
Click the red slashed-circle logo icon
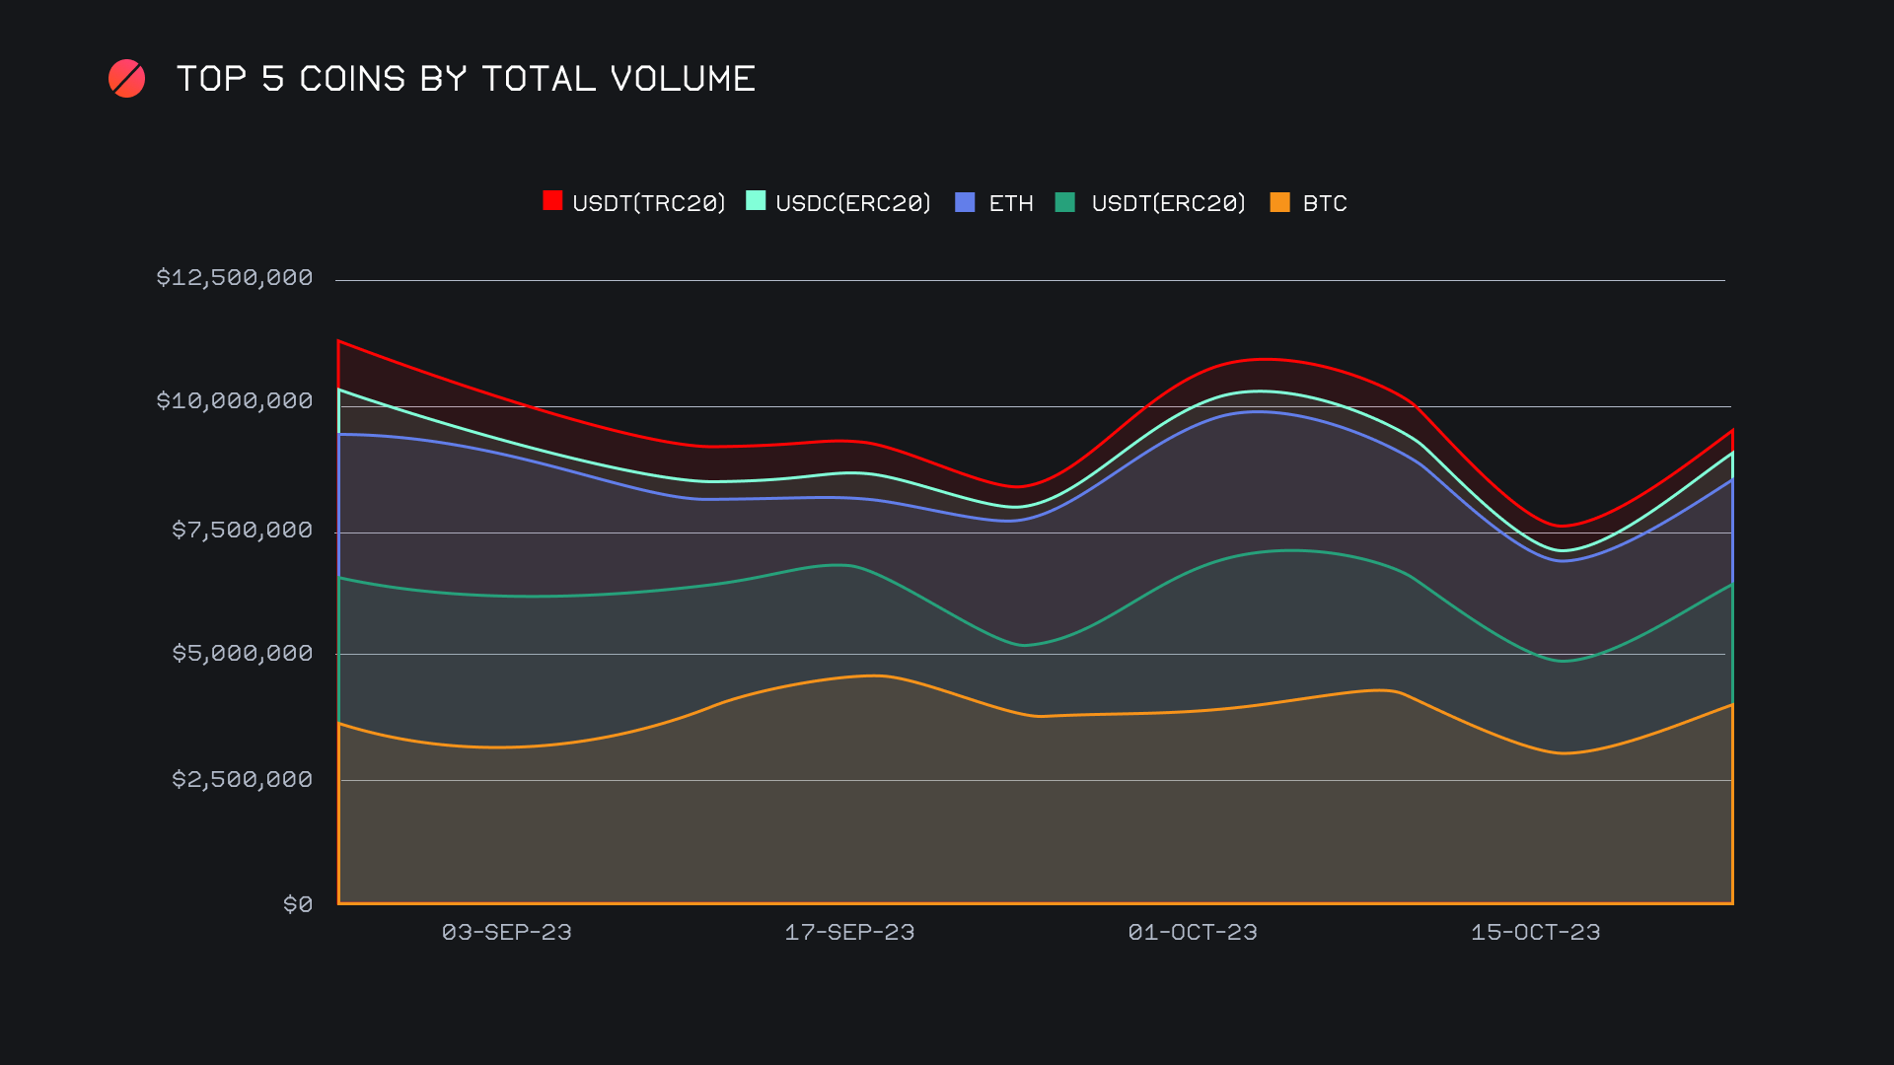126,79
